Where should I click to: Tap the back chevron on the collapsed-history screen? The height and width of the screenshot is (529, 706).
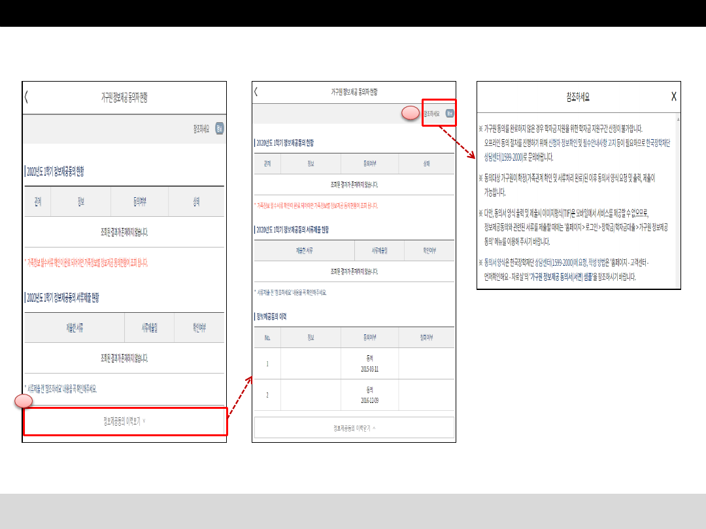[x=27, y=98]
